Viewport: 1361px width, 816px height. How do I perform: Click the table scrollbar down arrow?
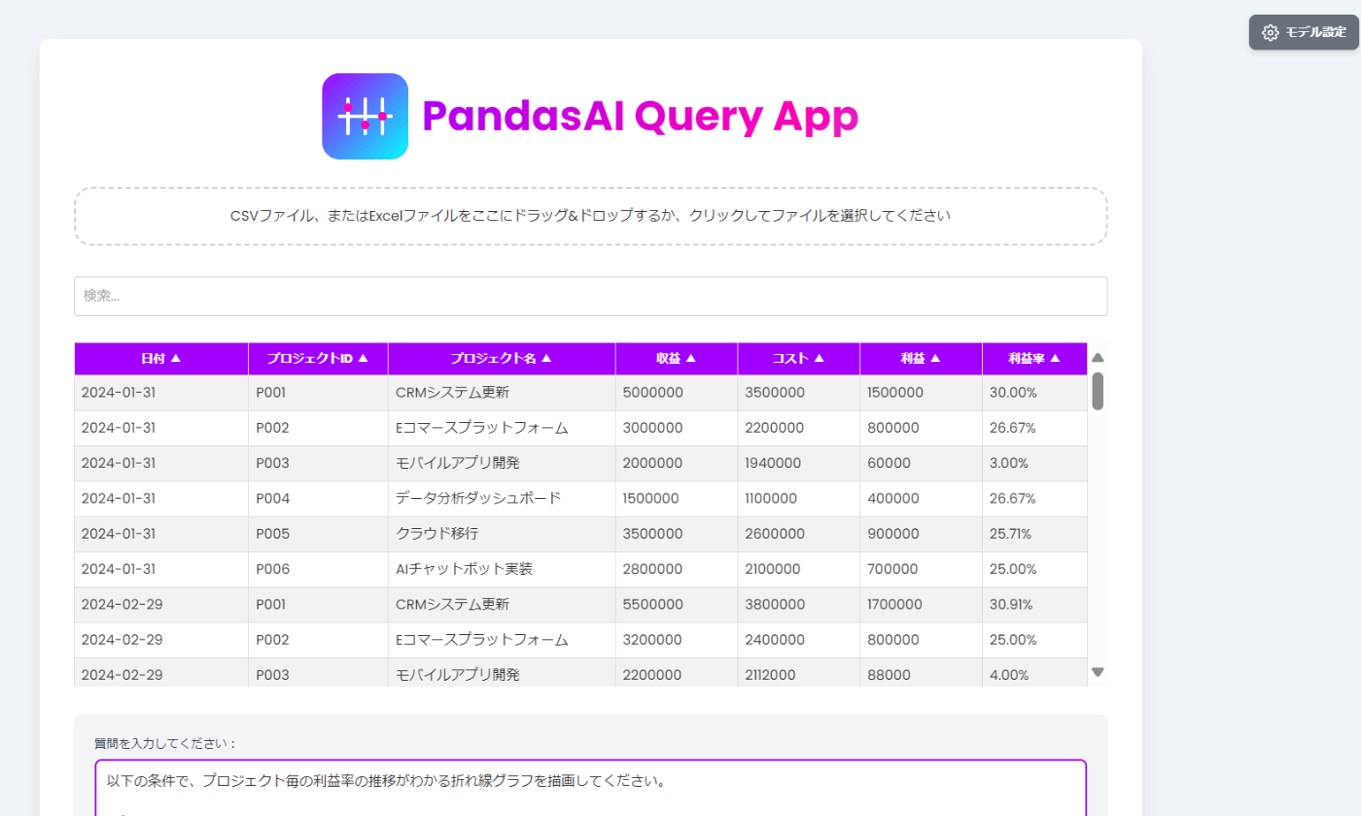[x=1098, y=672]
